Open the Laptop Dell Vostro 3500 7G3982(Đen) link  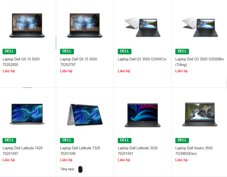click(194, 151)
